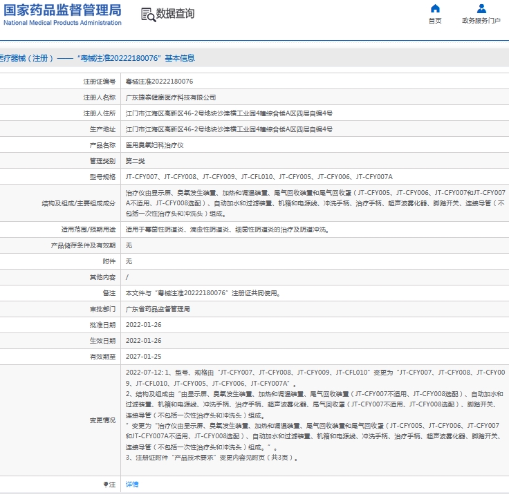This screenshot has width=509, height=497.
Task: Open the 政务服务门户 user icon
Action: (481, 8)
